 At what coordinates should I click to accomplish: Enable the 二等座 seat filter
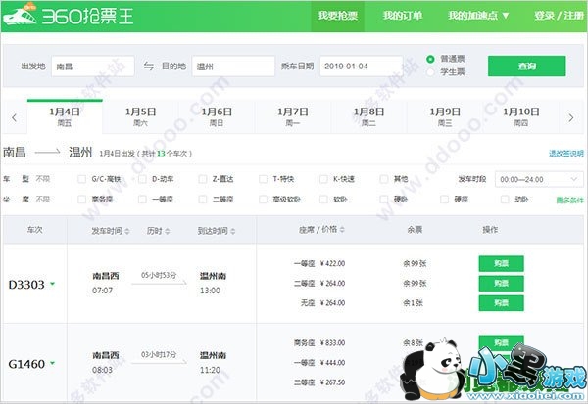[203, 200]
